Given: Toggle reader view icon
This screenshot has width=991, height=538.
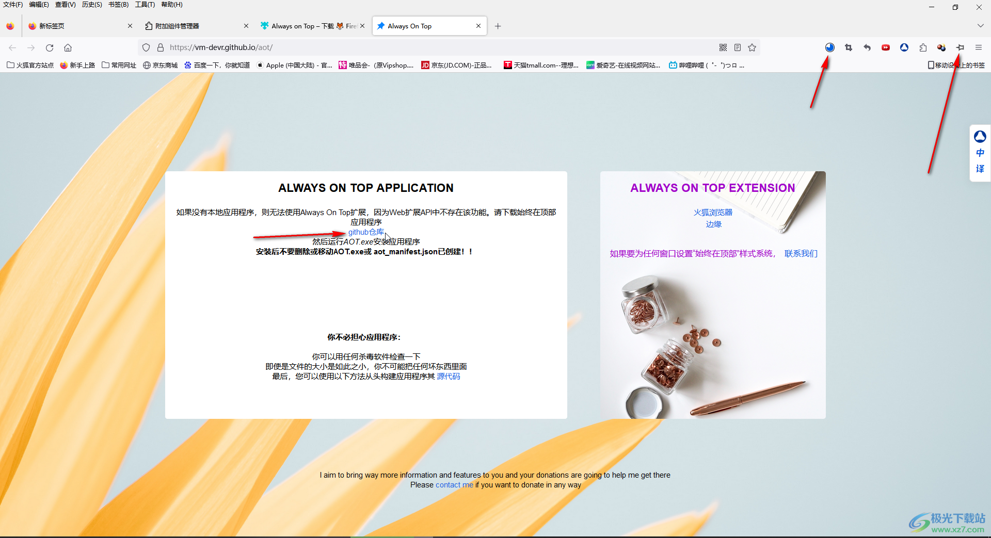Looking at the screenshot, I should tap(738, 47).
